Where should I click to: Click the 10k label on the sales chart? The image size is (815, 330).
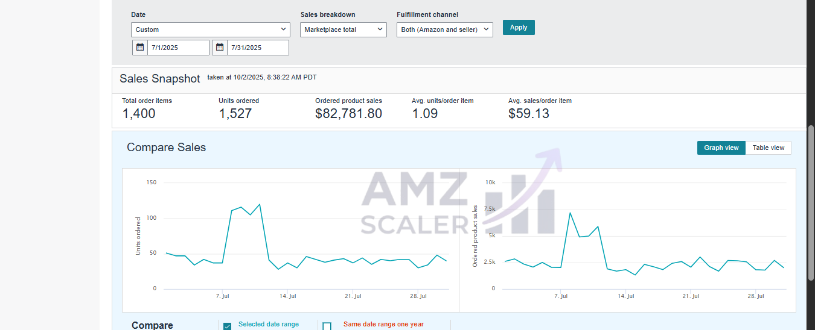[x=490, y=182]
